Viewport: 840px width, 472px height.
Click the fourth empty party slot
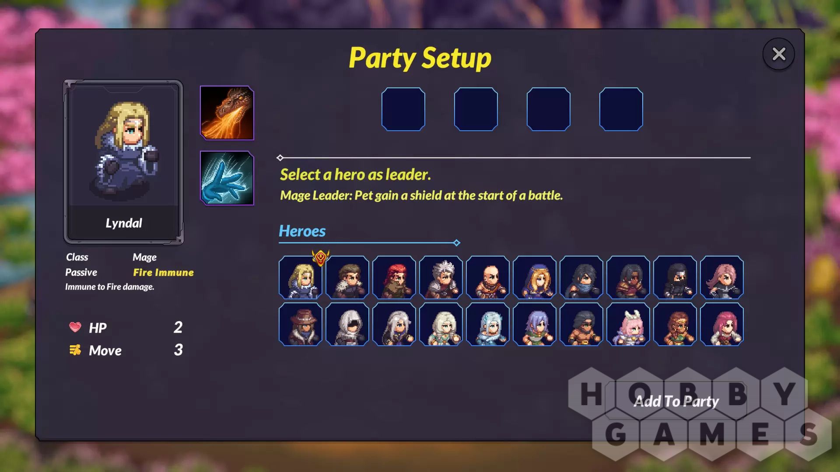pos(621,109)
